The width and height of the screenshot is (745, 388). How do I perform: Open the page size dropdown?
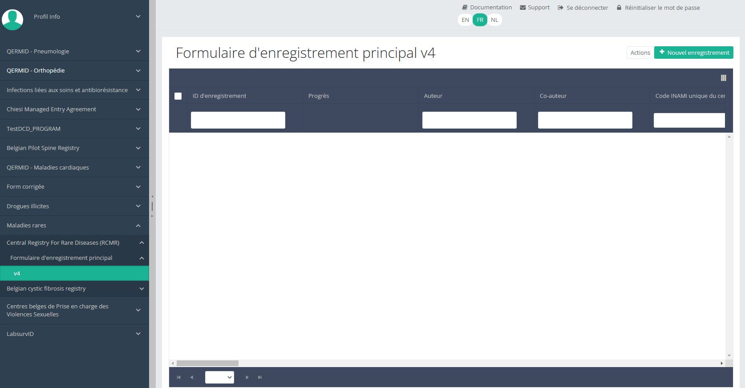[x=219, y=377]
